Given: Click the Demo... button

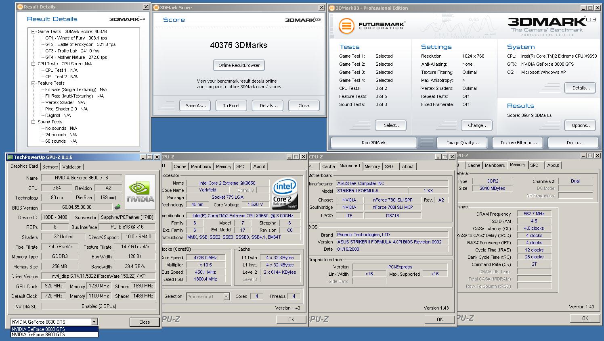Looking at the screenshot, I should [x=574, y=143].
